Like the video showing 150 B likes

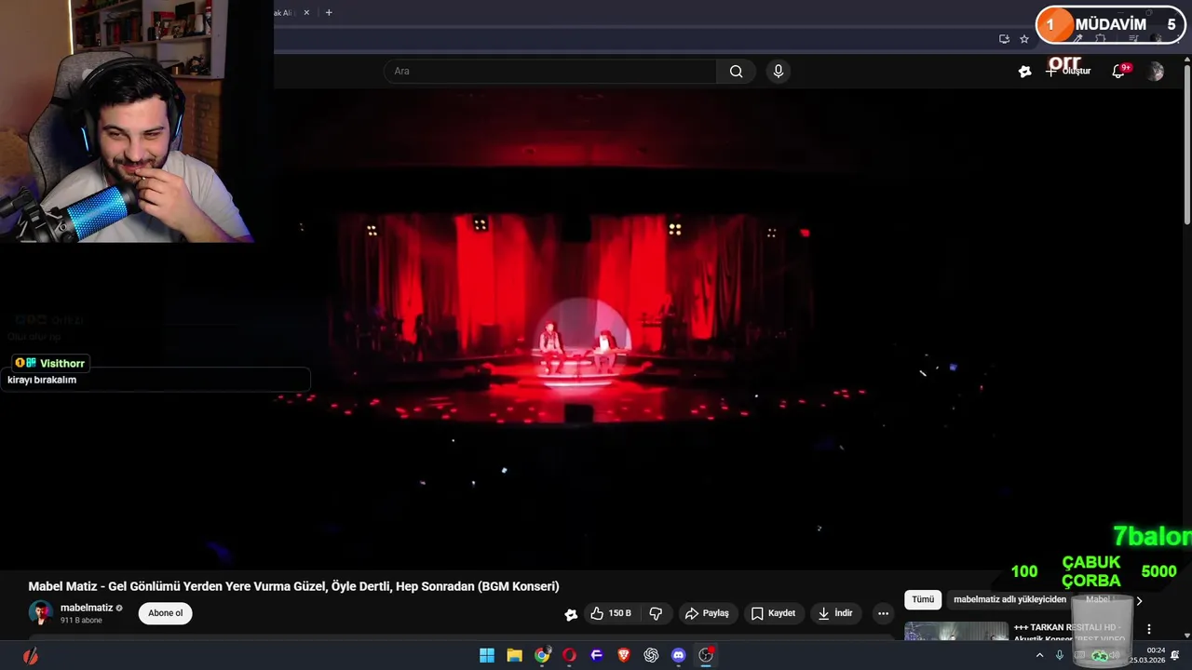611,613
